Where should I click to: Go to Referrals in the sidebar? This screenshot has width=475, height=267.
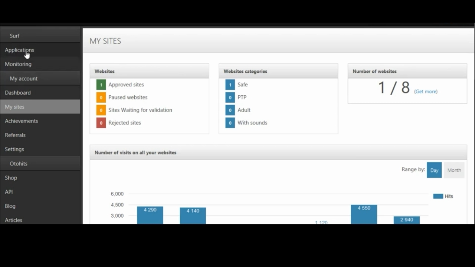point(15,135)
